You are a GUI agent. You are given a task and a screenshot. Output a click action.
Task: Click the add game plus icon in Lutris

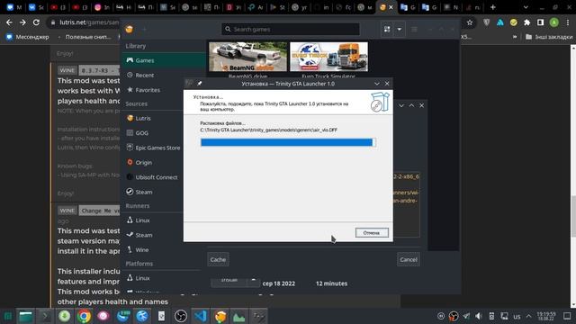point(144,29)
